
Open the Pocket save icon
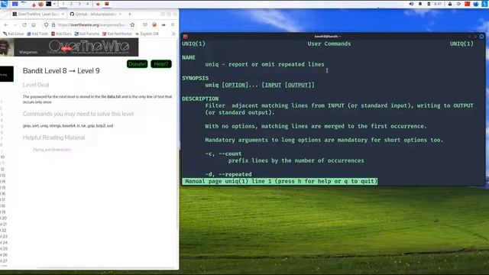coord(145,24)
